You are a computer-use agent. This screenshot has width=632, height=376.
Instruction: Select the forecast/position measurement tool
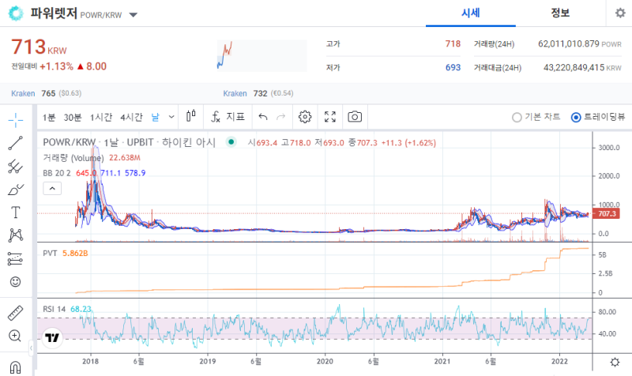point(15,259)
